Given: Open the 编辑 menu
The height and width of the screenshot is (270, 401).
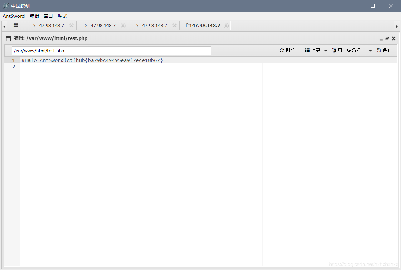Looking at the screenshot, I should pos(34,16).
